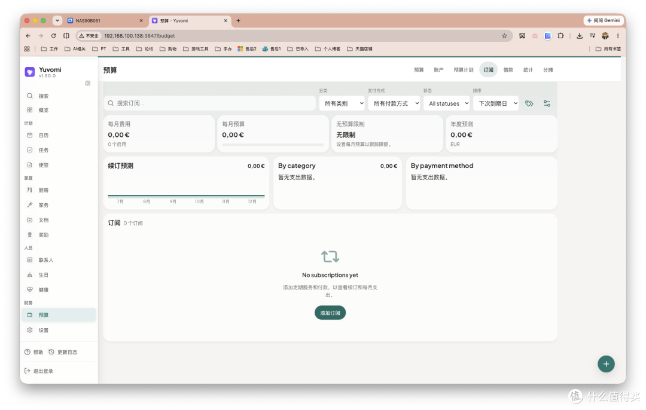Select the Budget (预算) sidebar item
Image resolution: width=646 pixels, height=410 pixels.
pos(59,315)
